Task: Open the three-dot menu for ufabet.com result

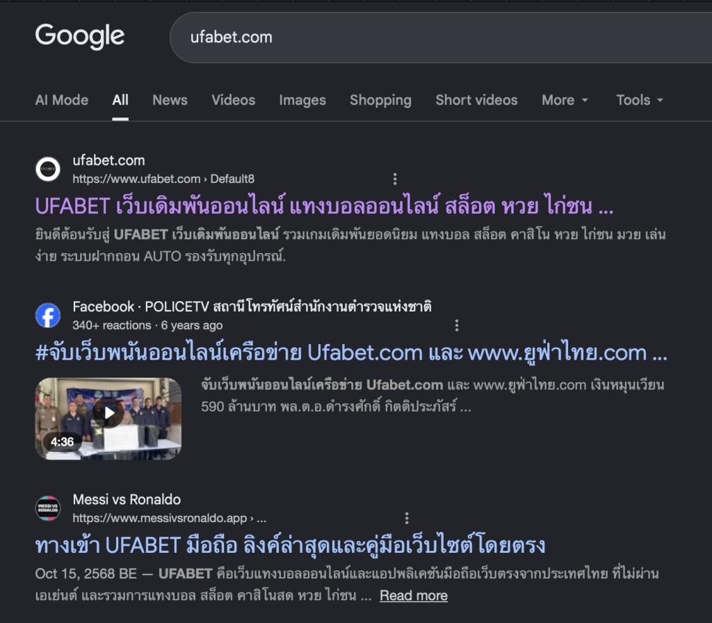Action: coord(395,179)
